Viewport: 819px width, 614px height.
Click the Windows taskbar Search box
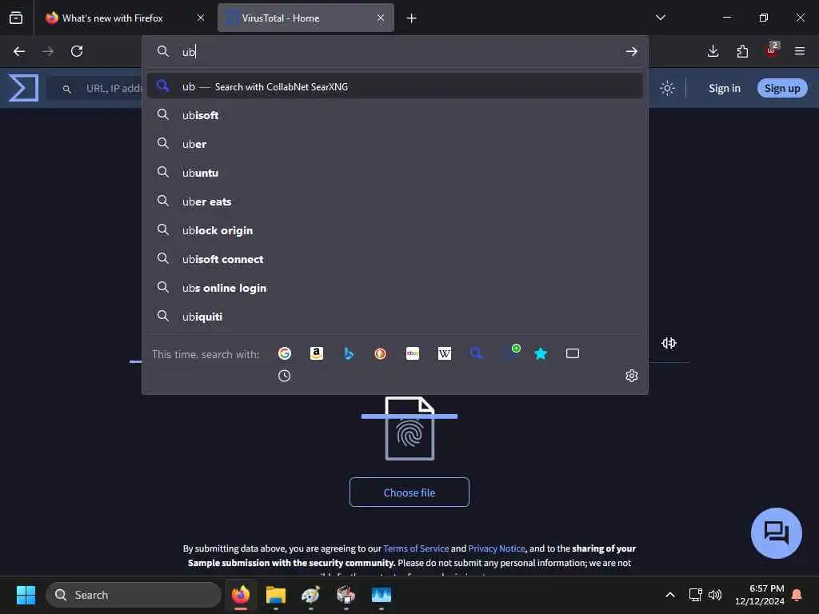coord(134,595)
